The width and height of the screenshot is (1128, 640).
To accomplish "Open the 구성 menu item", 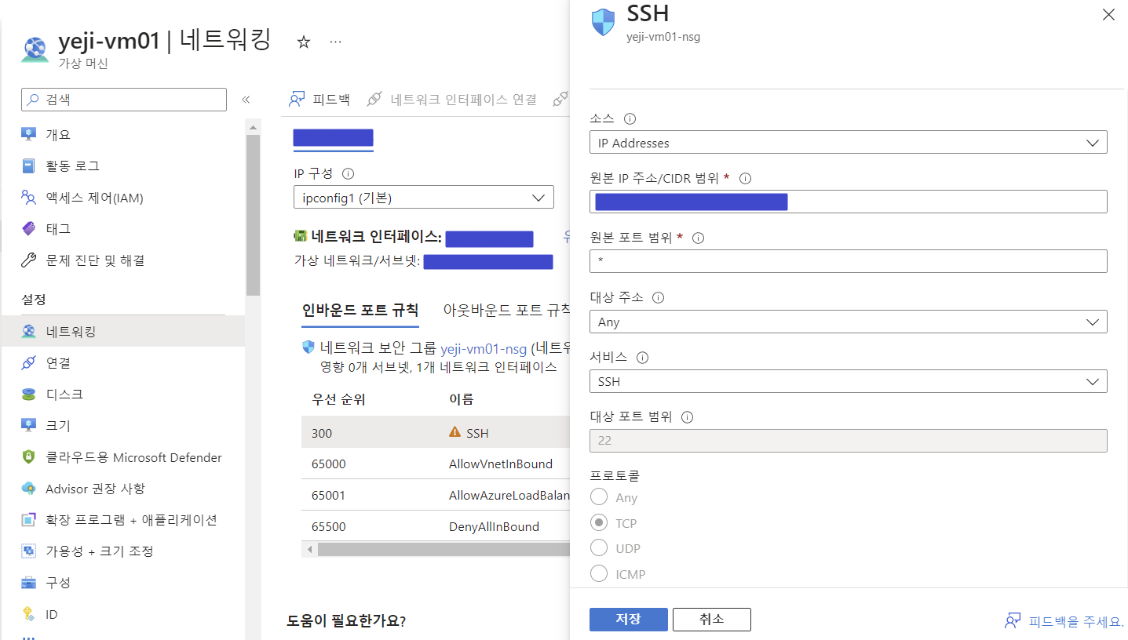I will pyautogui.click(x=123, y=583).
